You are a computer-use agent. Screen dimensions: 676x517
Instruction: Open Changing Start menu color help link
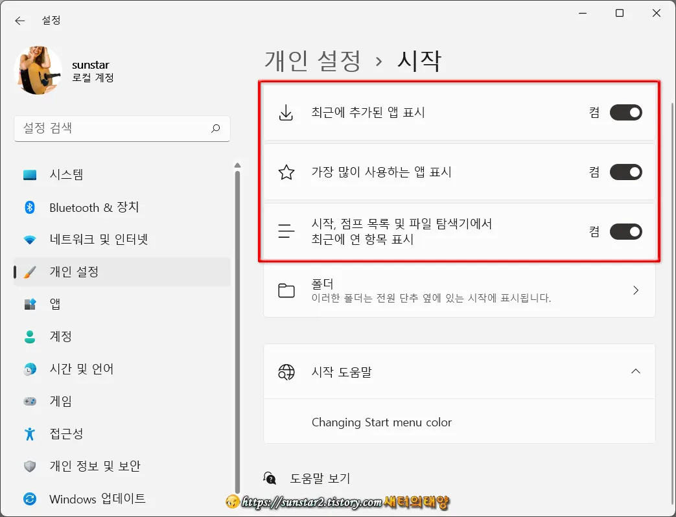[382, 422]
